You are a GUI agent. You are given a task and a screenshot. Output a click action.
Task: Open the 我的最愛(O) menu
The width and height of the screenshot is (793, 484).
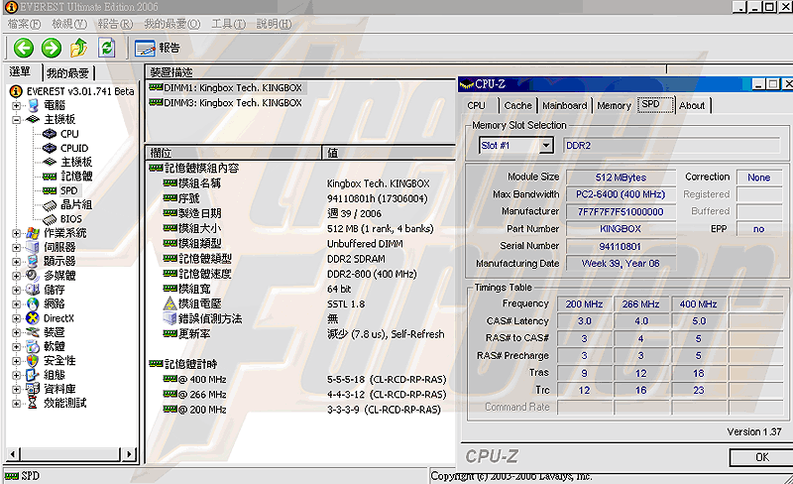point(171,24)
